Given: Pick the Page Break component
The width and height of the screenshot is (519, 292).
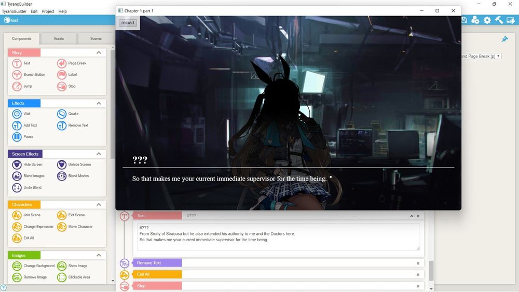Looking at the screenshot, I should click(72, 63).
